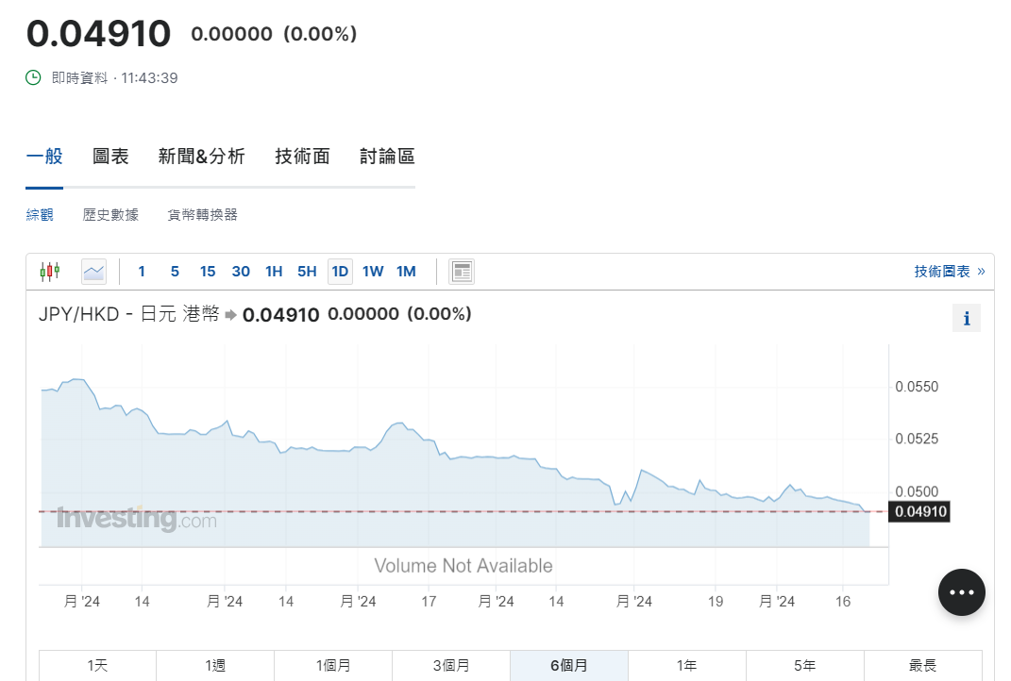Set chart range to 1年

[x=686, y=665]
